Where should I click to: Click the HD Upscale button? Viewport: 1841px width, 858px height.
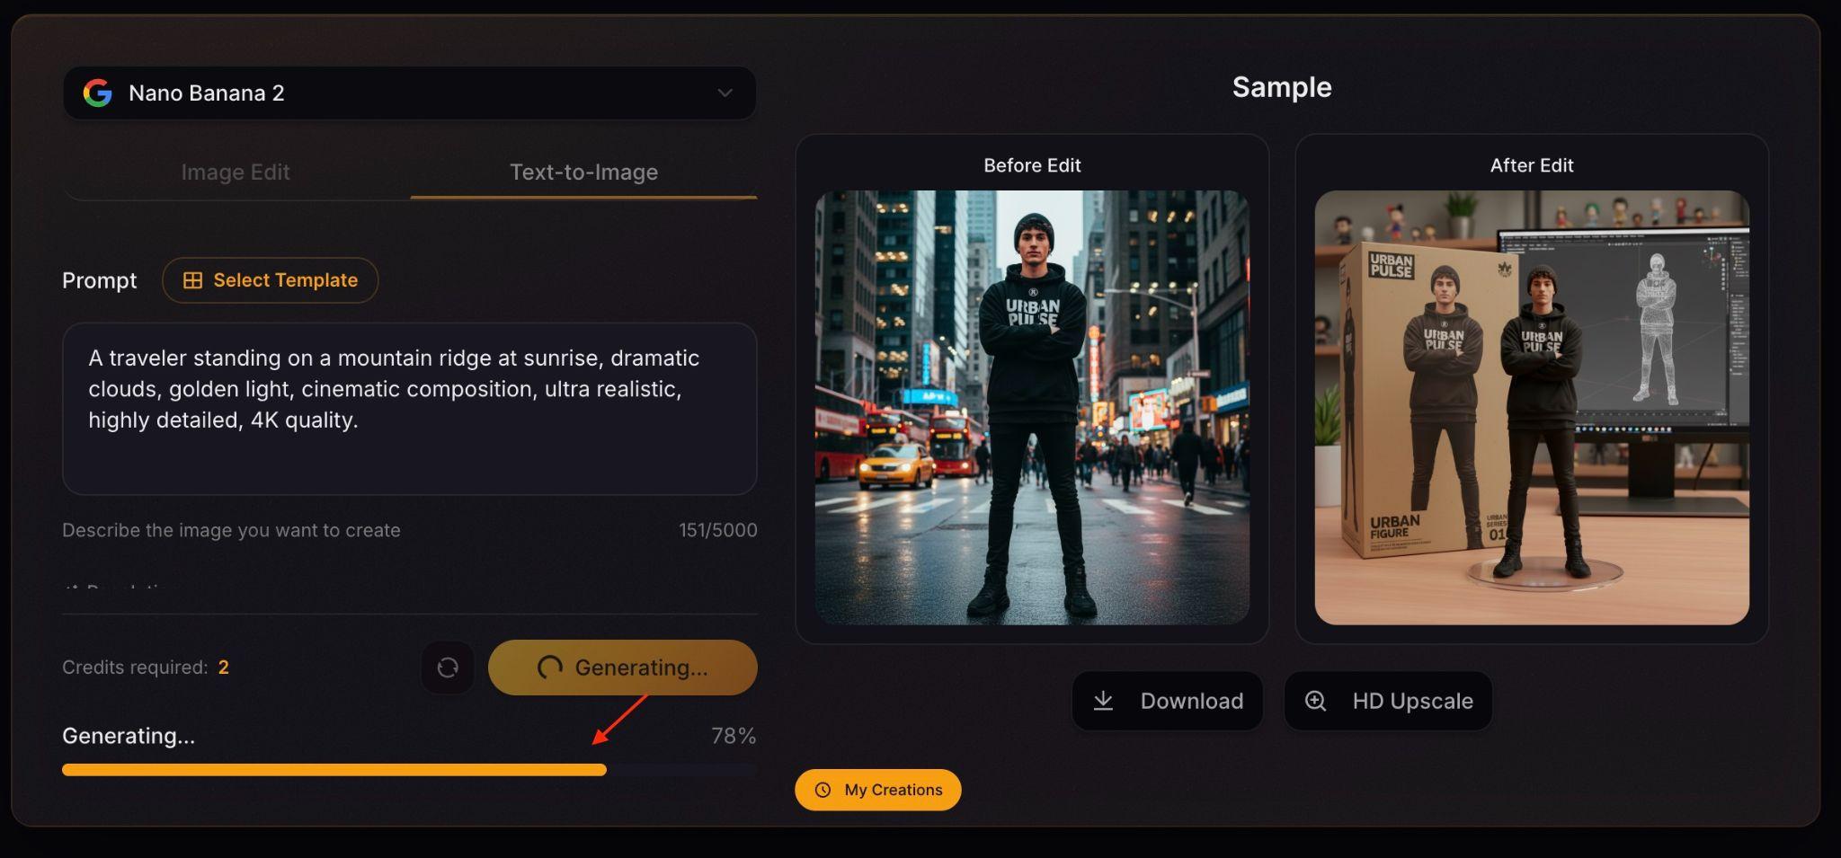pos(1388,701)
